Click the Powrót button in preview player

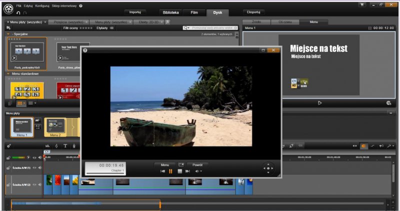[x=197, y=164]
